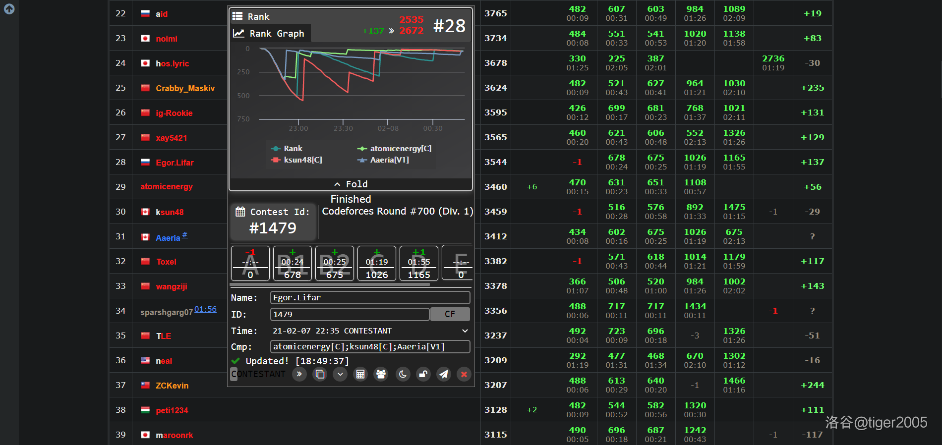Toggle dark mode with the moon icon
This screenshot has width=942, height=445.
click(x=403, y=374)
